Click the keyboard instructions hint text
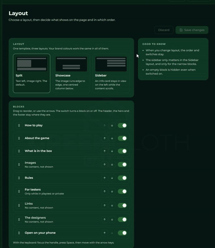Viewport: 215px width, 248px height. pyautogui.click(x=64, y=242)
